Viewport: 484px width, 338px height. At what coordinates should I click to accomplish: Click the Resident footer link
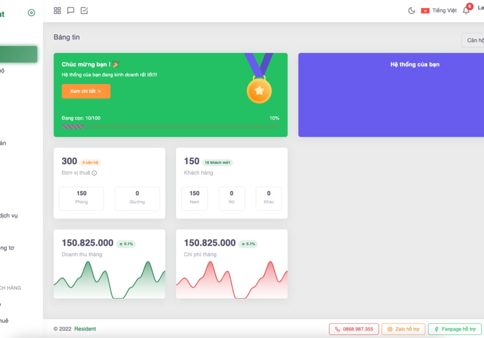(85, 329)
